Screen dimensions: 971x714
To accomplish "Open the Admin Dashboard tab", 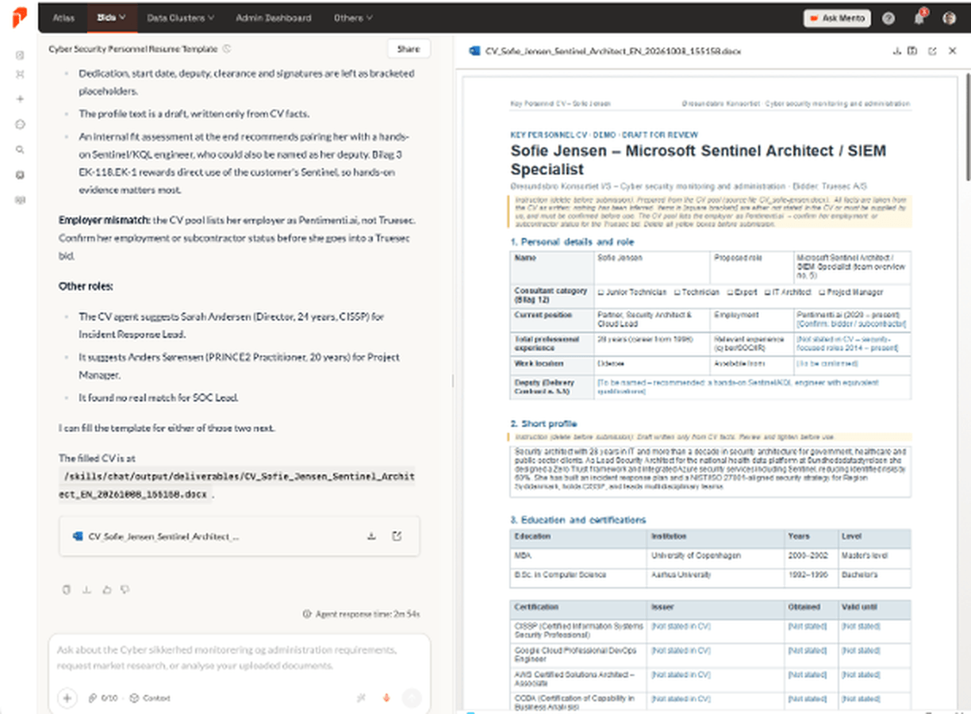I will (x=274, y=17).
